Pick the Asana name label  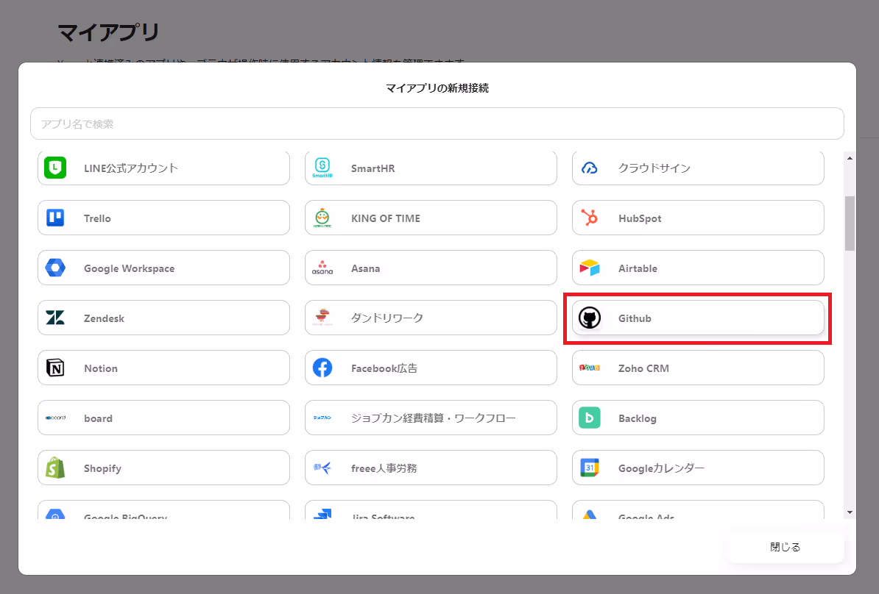click(365, 269)
